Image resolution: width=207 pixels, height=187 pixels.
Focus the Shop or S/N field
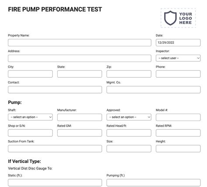click(x=30, y=133)
